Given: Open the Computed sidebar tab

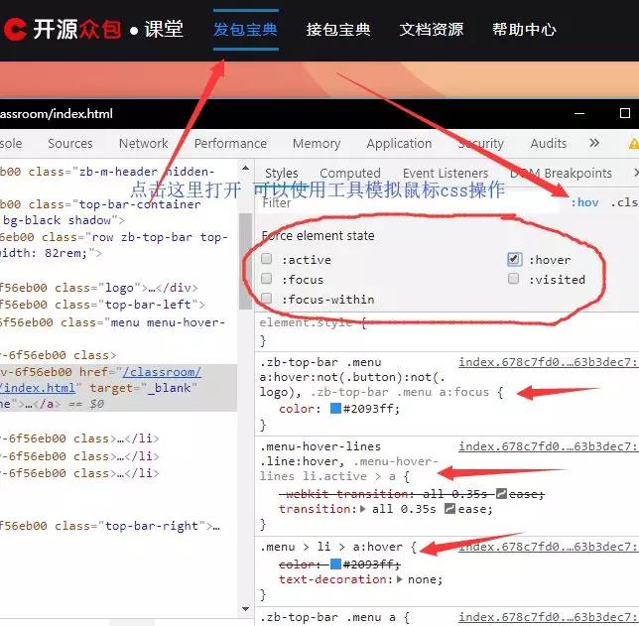Looking at the screenshot, I should click(350, 174).
